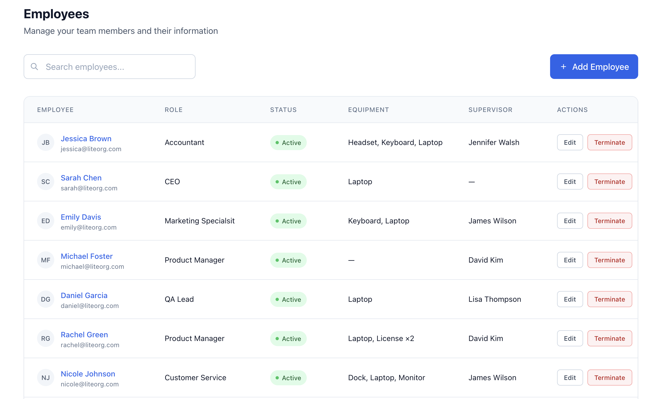The image size is (650, 399).
Task: Edit Rachel Green's record
Action: click(x=570, y=338)
